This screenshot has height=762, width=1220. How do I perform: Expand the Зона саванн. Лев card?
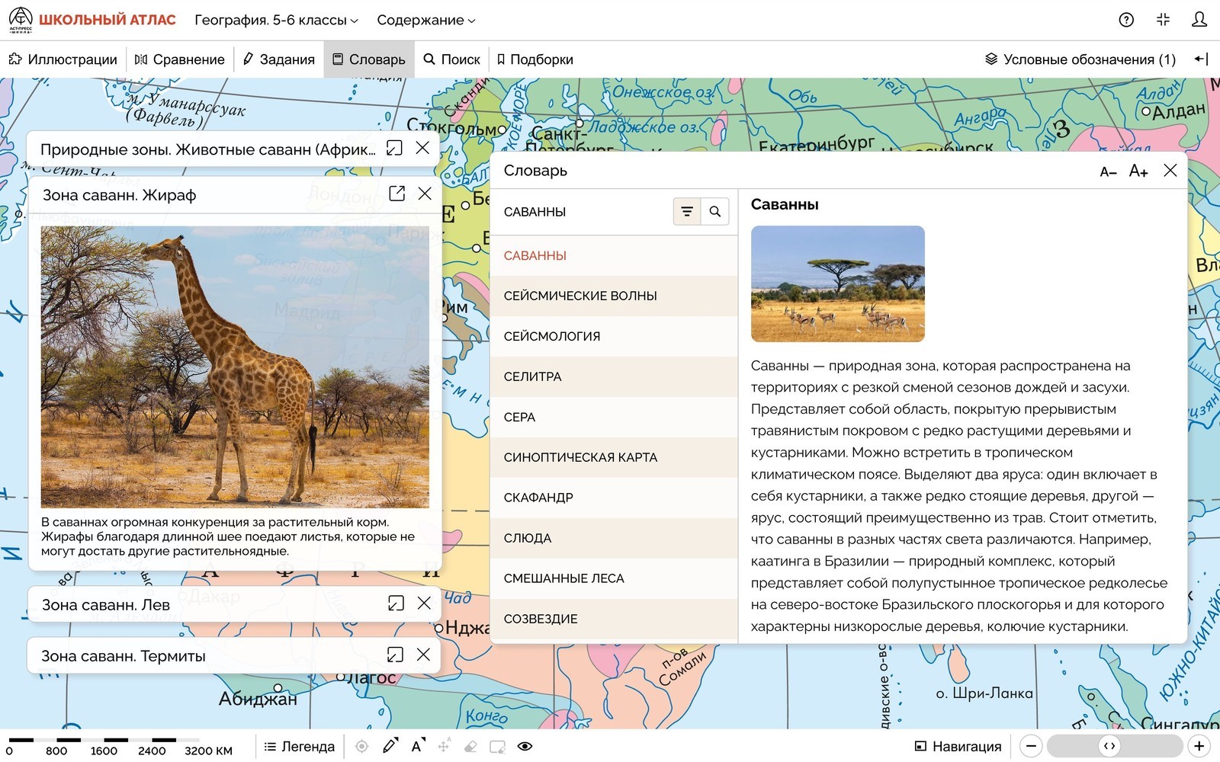coord(396,604)
